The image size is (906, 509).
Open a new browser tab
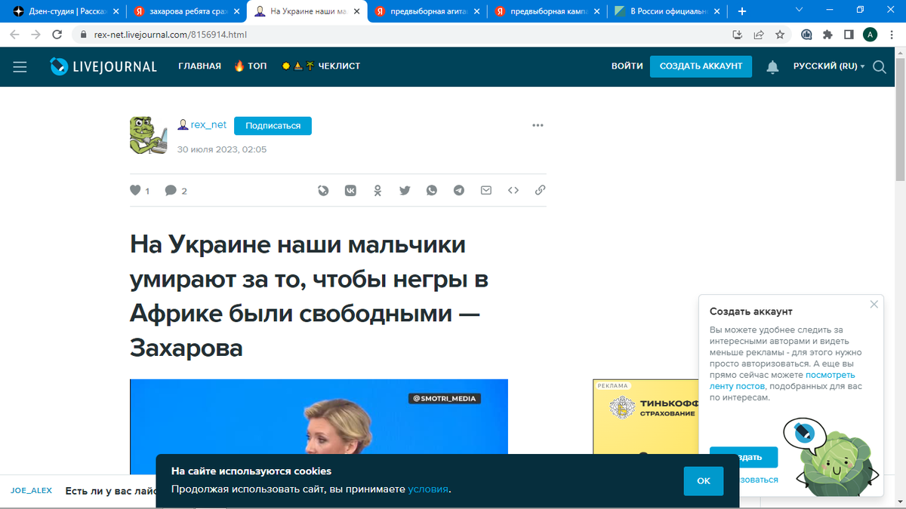(x=742, y=11)
